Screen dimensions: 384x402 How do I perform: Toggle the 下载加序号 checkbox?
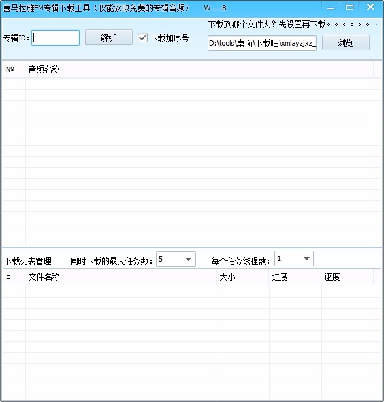142,38
